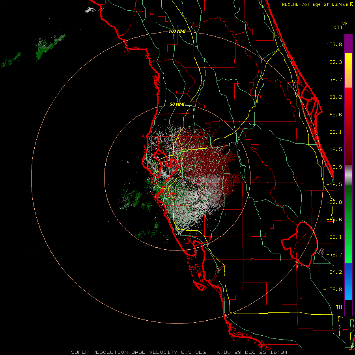Click the TH legend label

tap(339, 307)
